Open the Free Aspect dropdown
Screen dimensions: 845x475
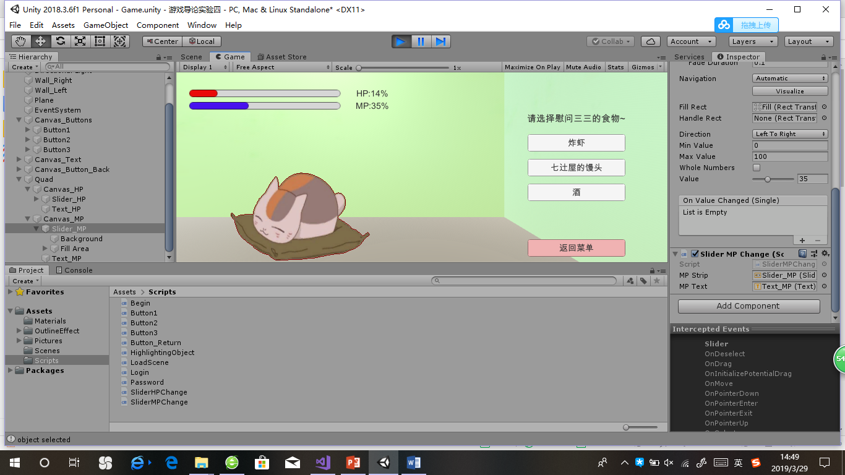(x=281, y=67)
